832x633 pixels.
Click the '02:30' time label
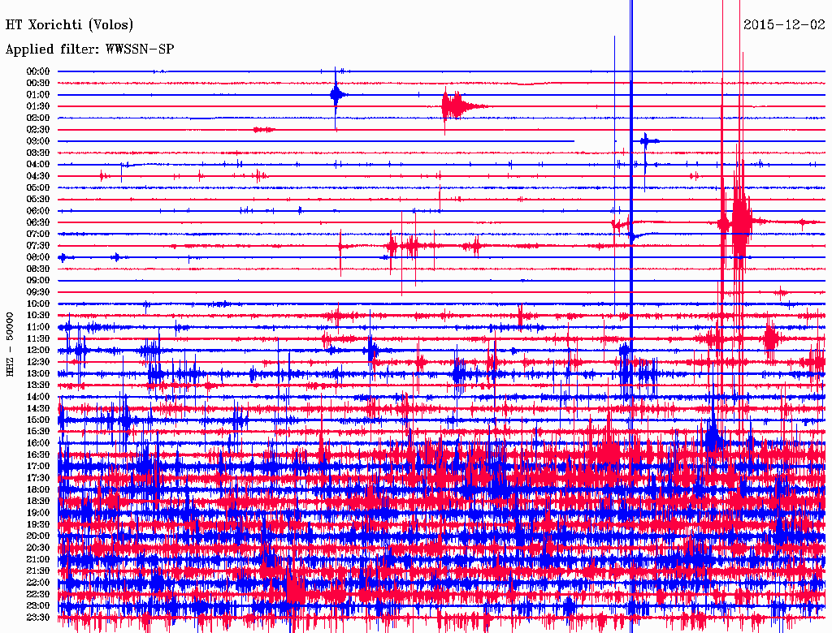tap(38, 130)
